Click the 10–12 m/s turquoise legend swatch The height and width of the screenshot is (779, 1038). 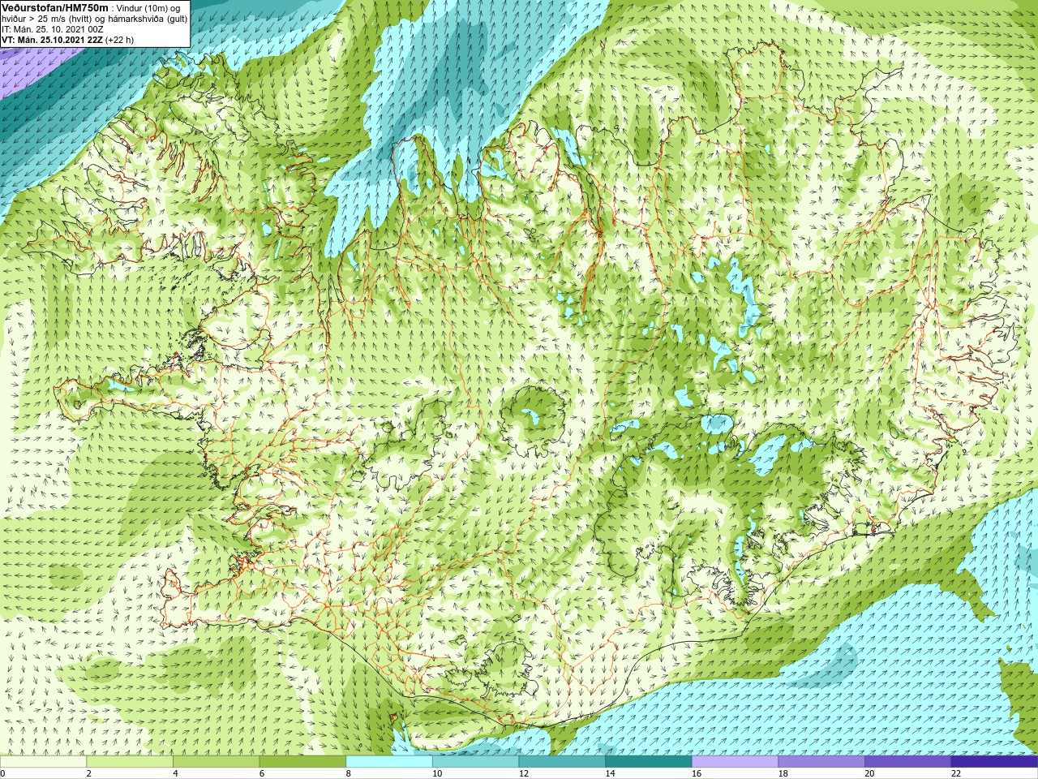[475, 762]
